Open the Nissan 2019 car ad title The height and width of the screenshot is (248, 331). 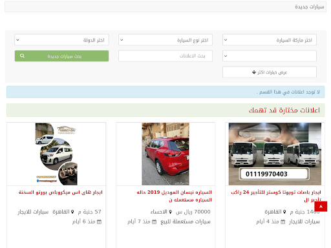(175, 196)
